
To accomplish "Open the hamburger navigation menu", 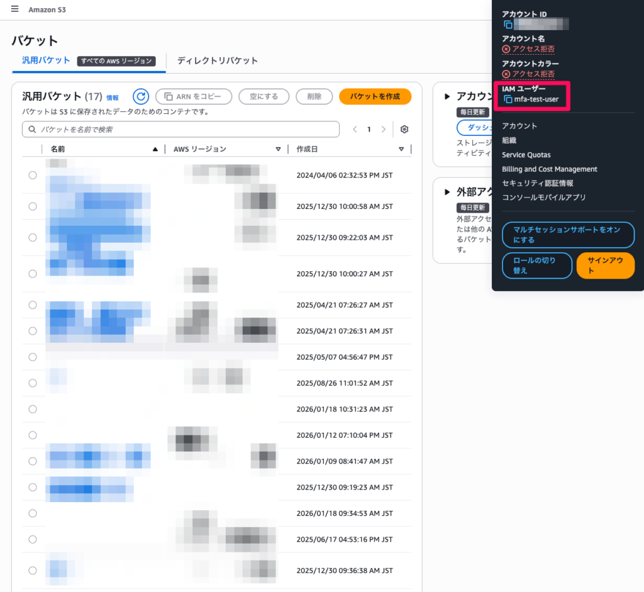I will point(15,9).
